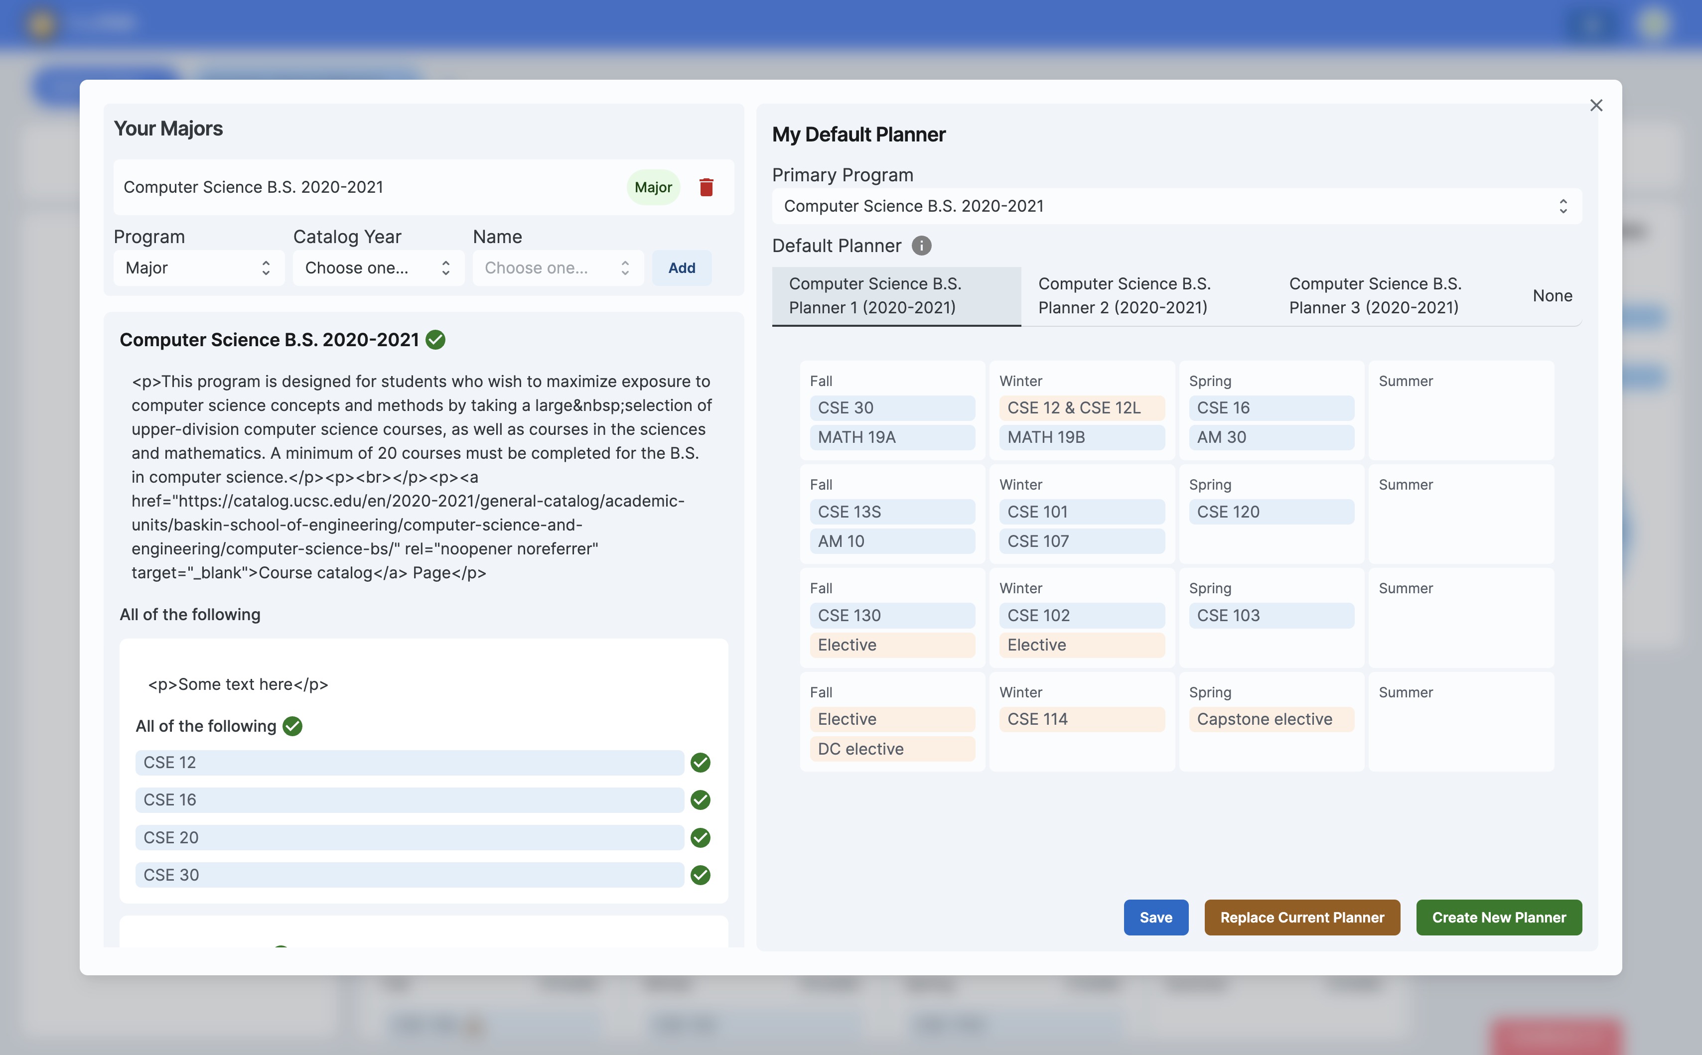
Task: Click the checkmark next to CSE 16 requirement
Action: click(700, 799)
